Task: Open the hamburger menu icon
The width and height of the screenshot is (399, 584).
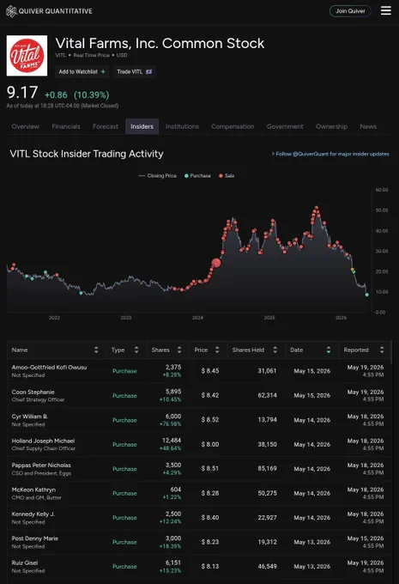Action: [x=385, y=11]
